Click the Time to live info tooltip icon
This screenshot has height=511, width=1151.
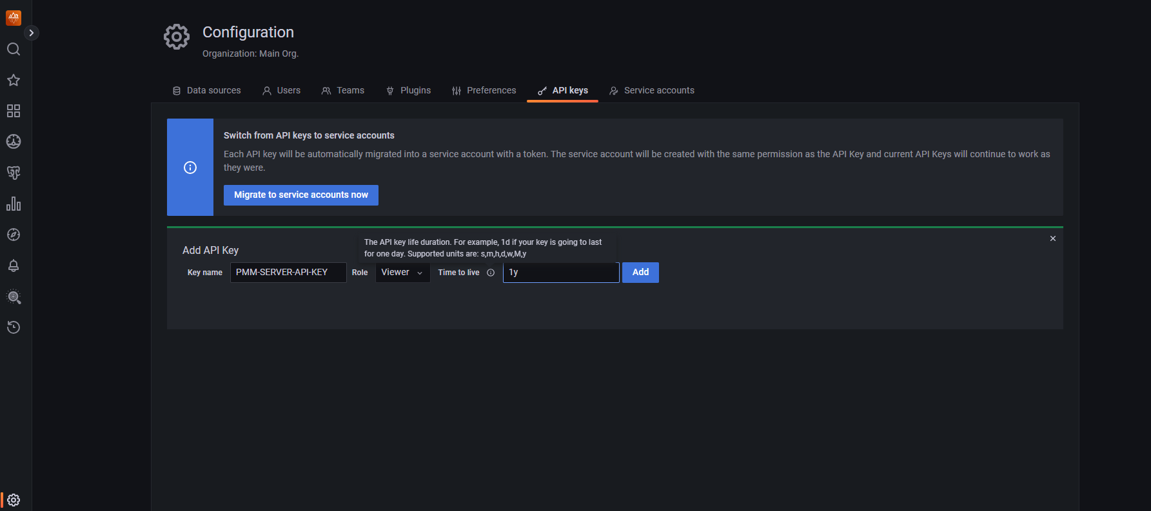pos(491,273)
